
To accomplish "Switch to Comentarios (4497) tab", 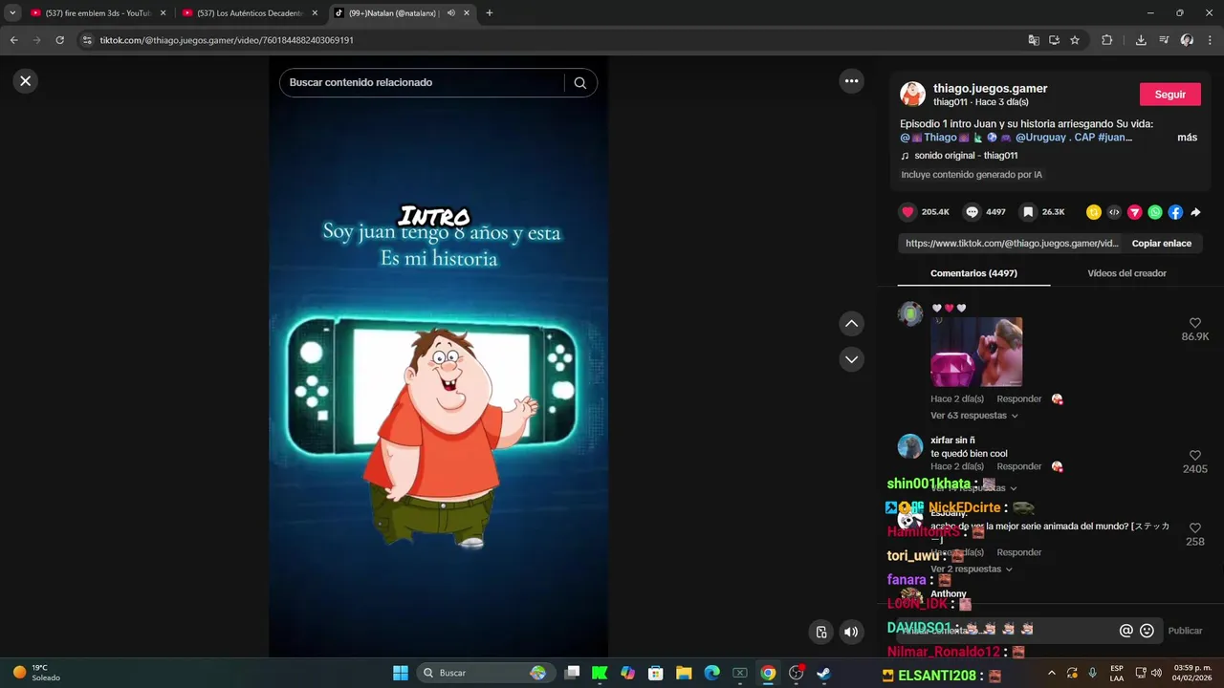I will pyautogui.click(x=973, y=273).
